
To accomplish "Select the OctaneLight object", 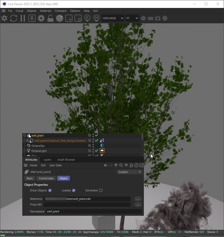I will [39, 151].
